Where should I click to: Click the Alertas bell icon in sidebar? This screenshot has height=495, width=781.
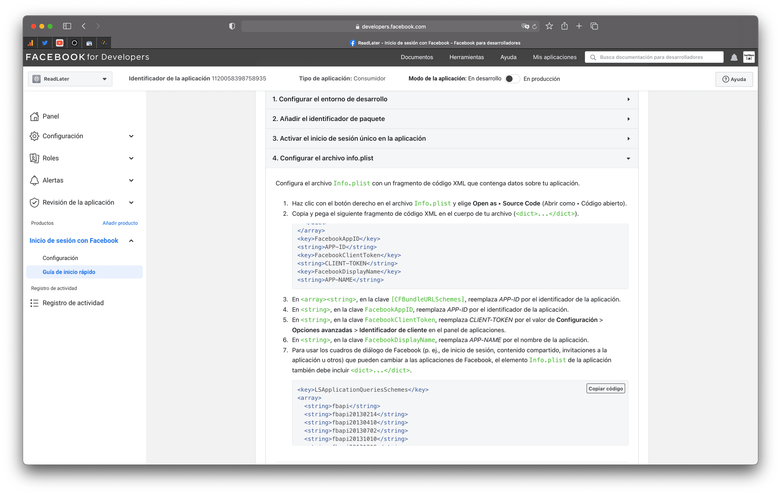[x=34, y=180]
